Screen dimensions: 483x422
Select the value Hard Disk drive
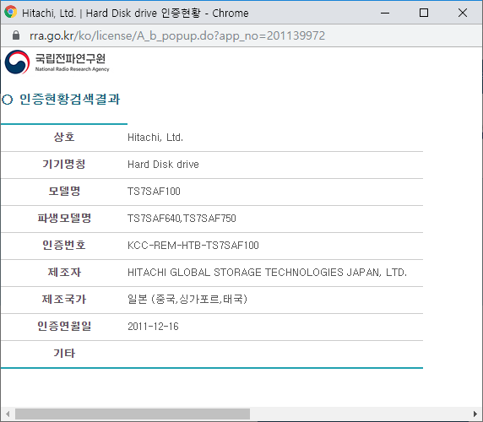pos(163,165)
